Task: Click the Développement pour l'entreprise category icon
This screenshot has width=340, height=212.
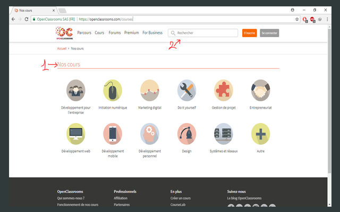Action: [x=75, y=90]
